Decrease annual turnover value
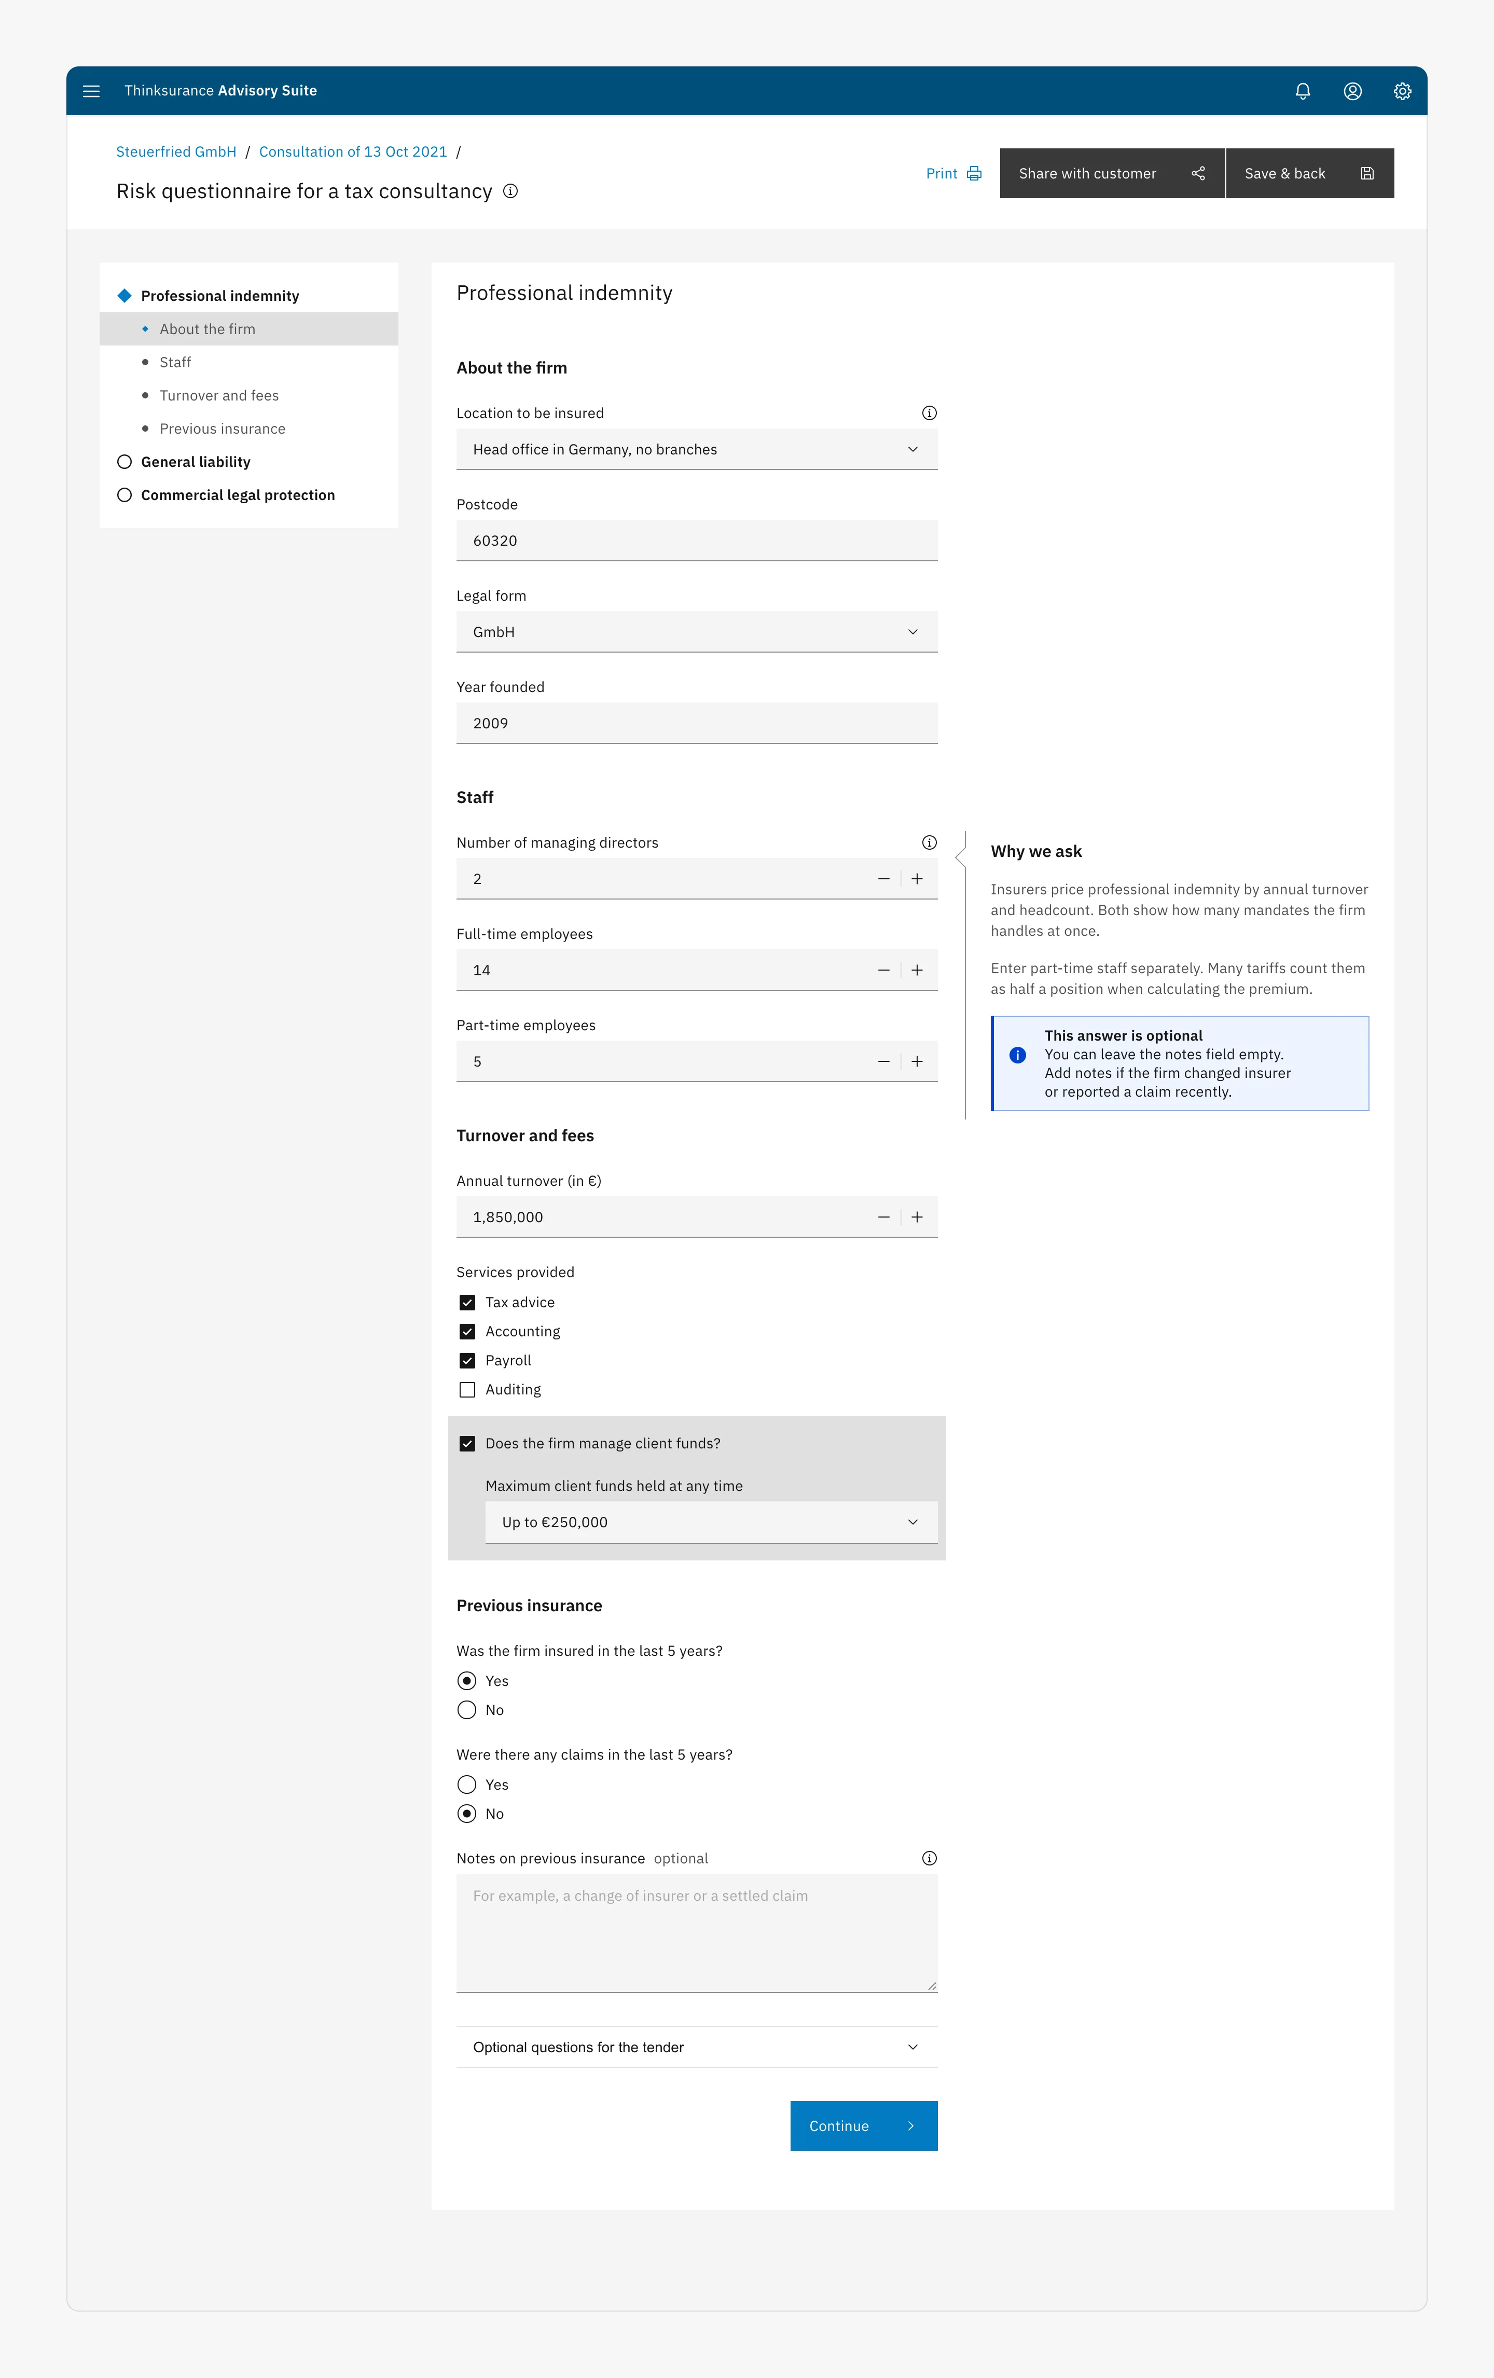Image resolution: width=1494 pixels, height=2378 pixels. pyautogui.click(x=884, y=1216)
